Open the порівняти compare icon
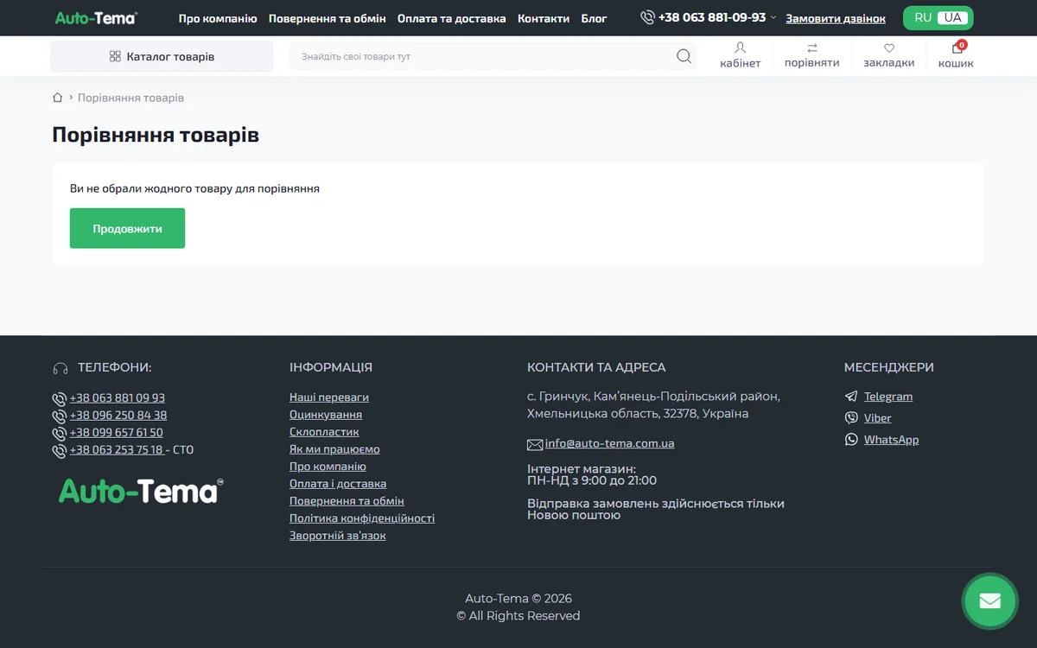Image resolution: width=1037 pixels, height=648 pixels. (811, 48)
